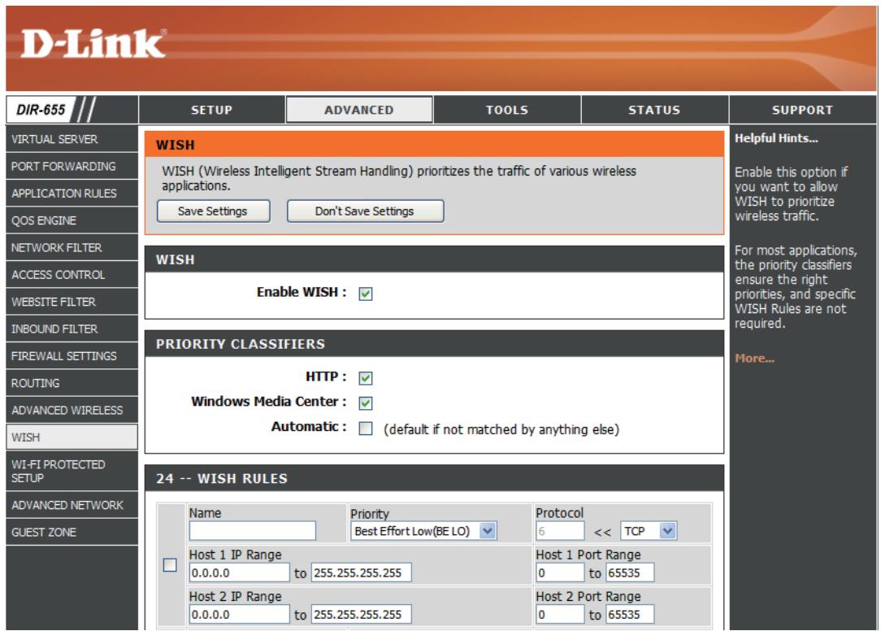The image size is (881, 631).
Task: Open the SUPPORT tab
Action: [x=802, y=110]
